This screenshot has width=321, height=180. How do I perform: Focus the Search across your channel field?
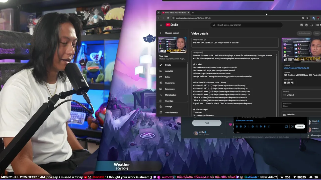click(246, 25)
